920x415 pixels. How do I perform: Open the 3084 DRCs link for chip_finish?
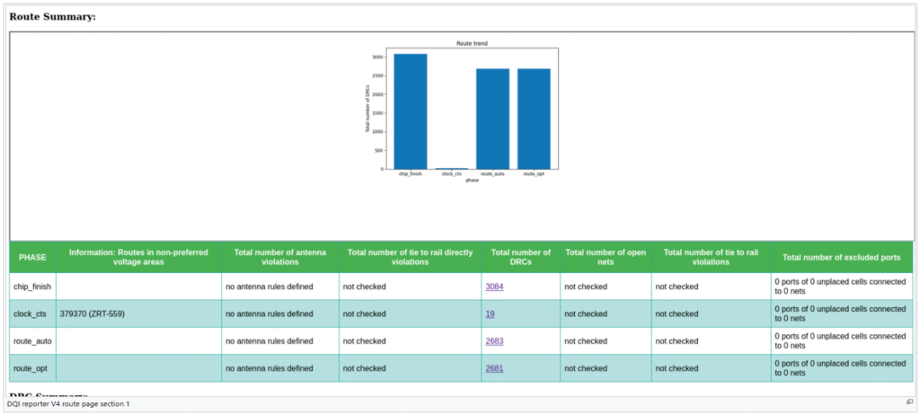point(494,287)
